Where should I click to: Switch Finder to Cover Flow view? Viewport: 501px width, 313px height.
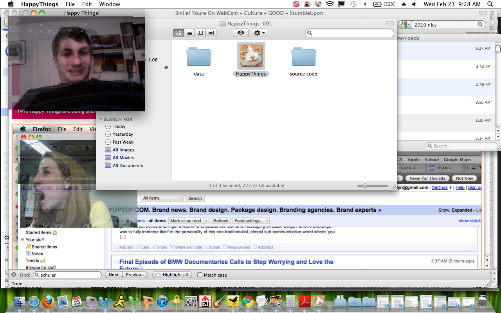point(211,33)
